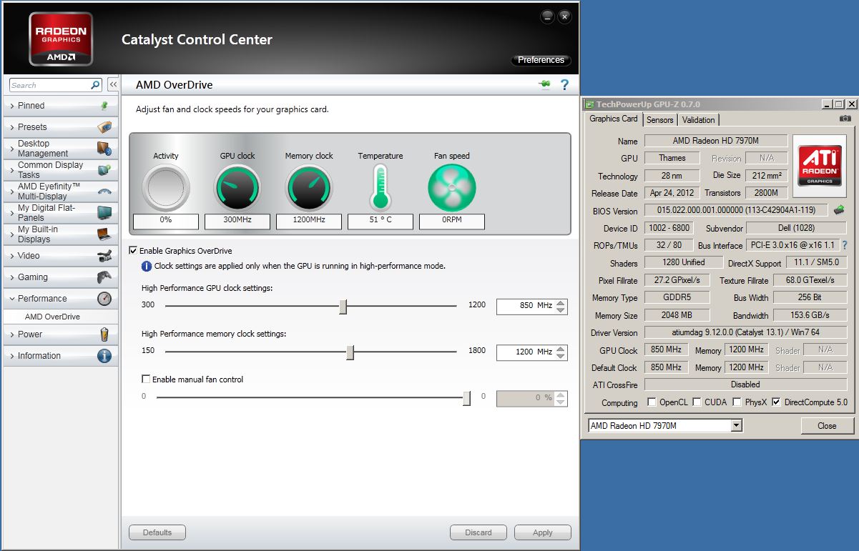The width and height of the screenshot is (859, 551).
Task: Click the Discard button
Action: 478,532
